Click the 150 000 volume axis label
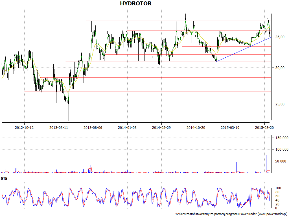 click(x=282, y=138)
